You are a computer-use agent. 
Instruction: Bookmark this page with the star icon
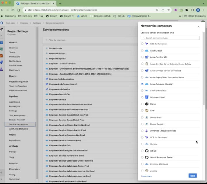168,10
